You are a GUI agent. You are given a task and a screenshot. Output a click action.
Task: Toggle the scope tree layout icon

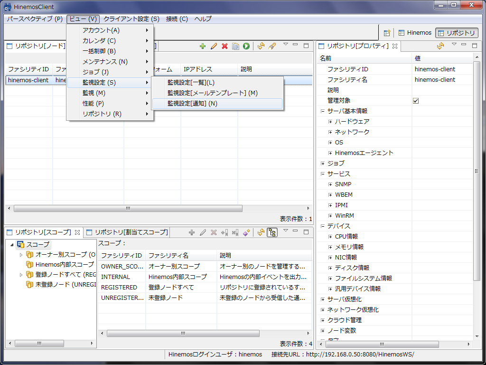pos(272,232)
